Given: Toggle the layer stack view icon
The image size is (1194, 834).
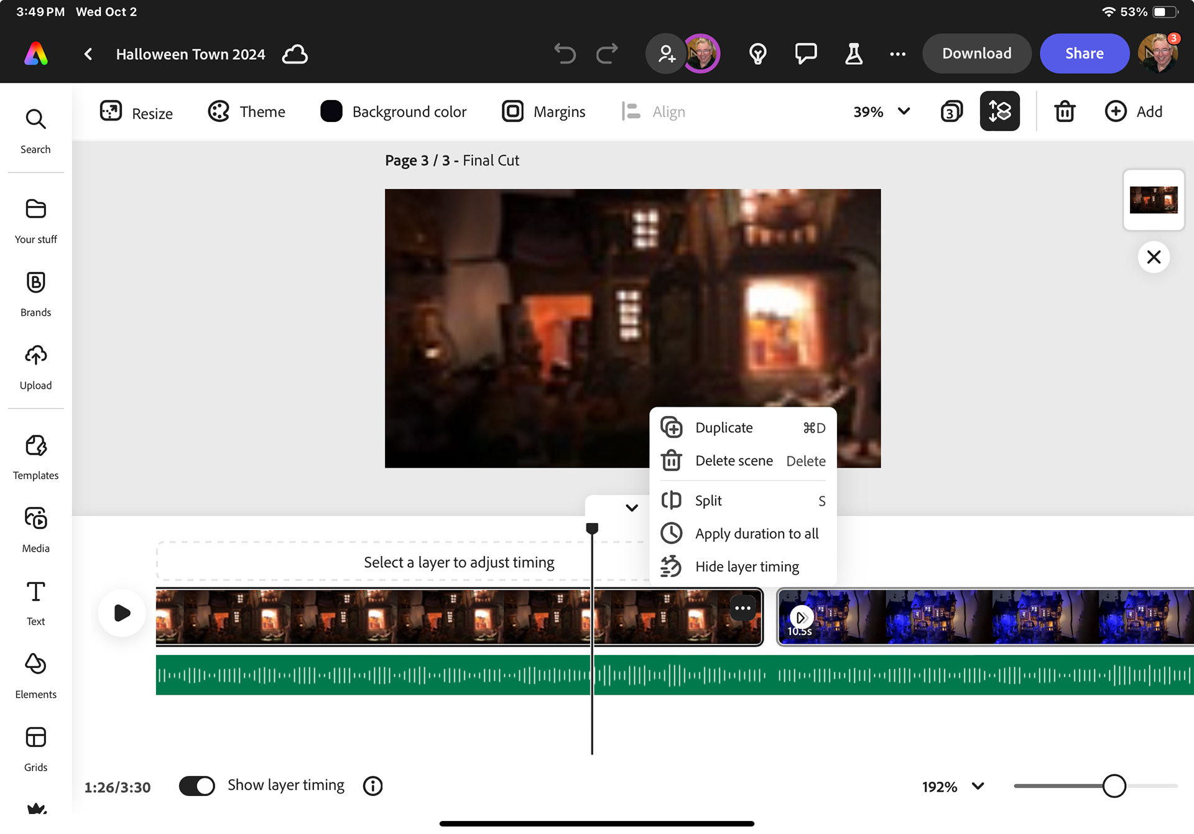Looking at the screenshot, I should point(999,111).
